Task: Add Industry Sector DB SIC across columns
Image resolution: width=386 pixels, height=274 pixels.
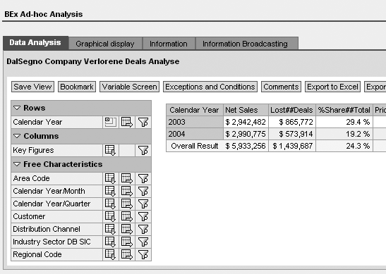Action: point(127,242)
